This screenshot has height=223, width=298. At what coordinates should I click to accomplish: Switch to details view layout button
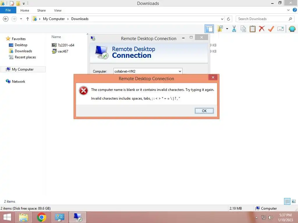tap(287, 201)
